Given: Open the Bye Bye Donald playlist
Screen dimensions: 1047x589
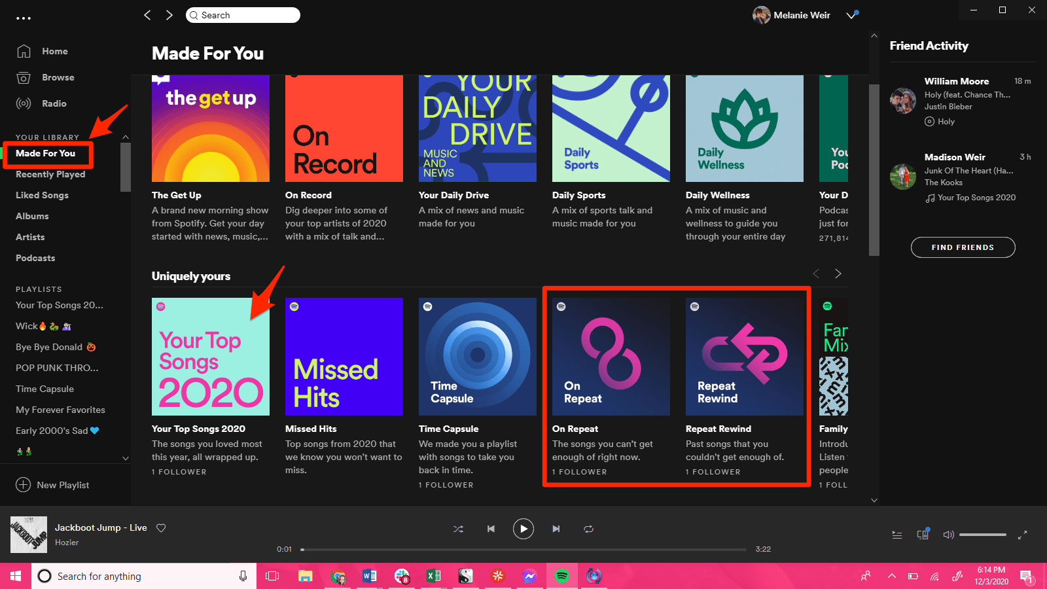Looking at the screenshot, I should 56,347.
